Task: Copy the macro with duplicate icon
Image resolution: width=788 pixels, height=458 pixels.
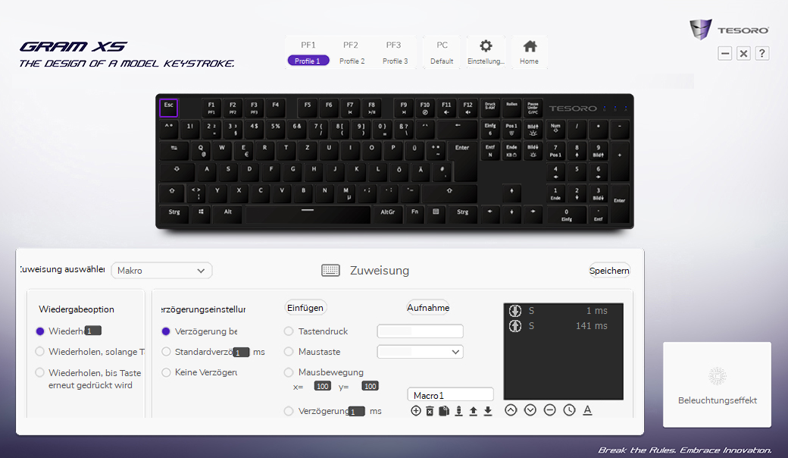Action: click(x=444, y=411)
